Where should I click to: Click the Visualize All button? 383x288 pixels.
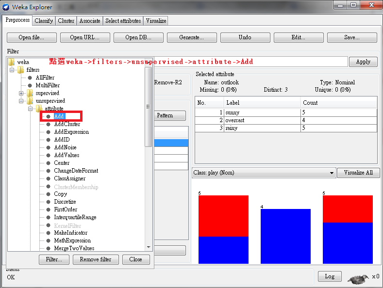358,173
